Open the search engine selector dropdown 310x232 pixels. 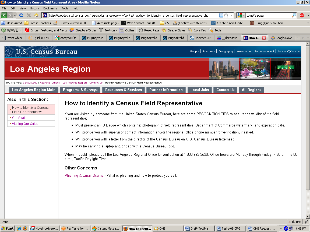tap(243, 15)
